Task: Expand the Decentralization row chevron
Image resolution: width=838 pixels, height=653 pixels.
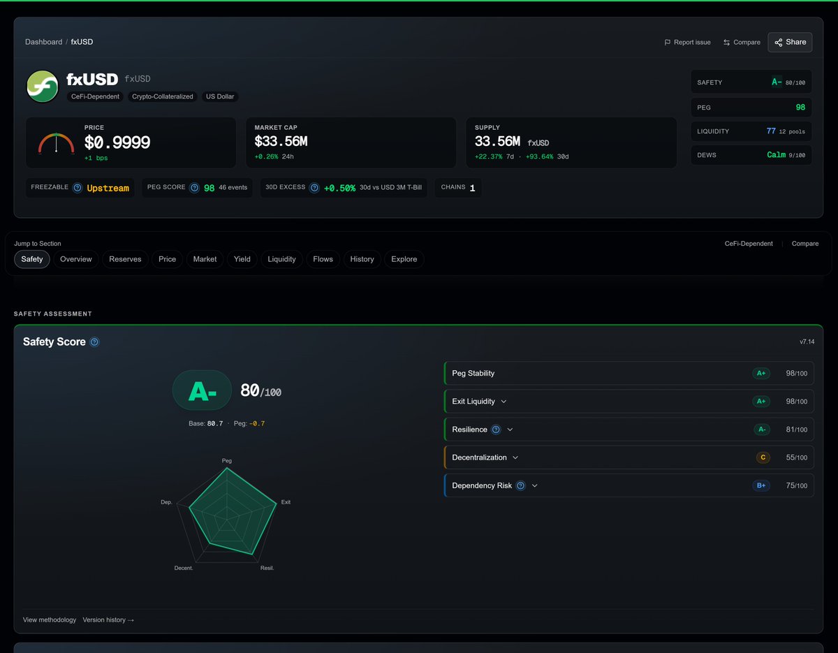Action: click(515, 457)
